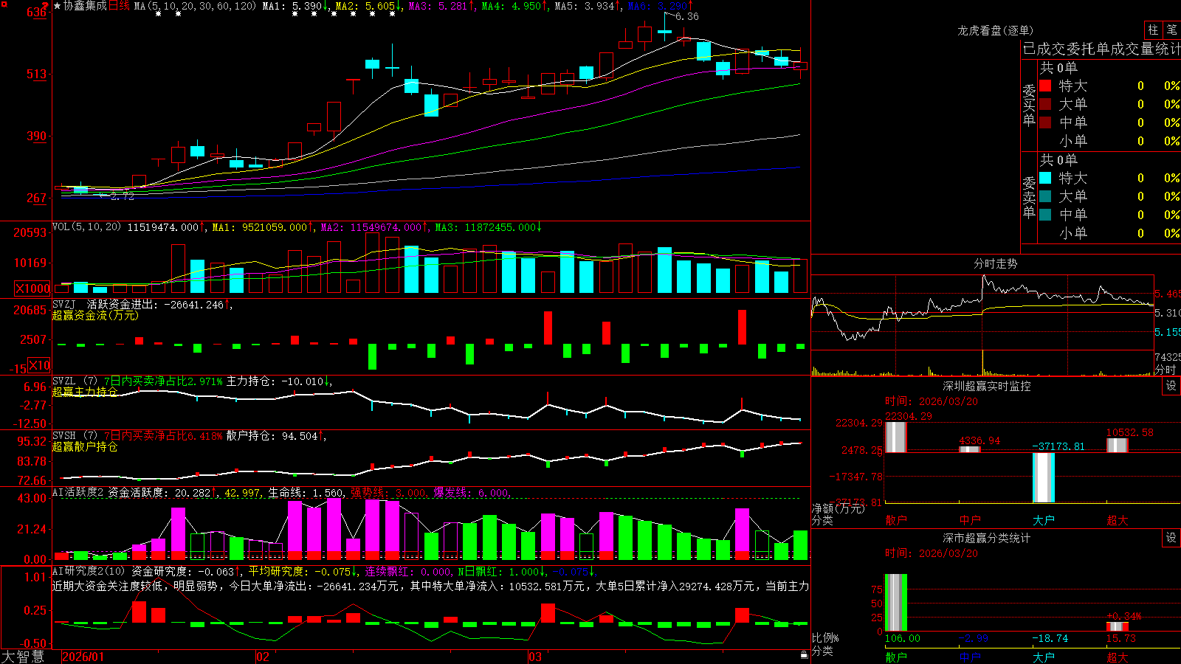Click the cyan 大户 bar in 深圳超赢实时监控
Image resolution: width=1181 pixels, height=664 pixels.
[1044, 477]
